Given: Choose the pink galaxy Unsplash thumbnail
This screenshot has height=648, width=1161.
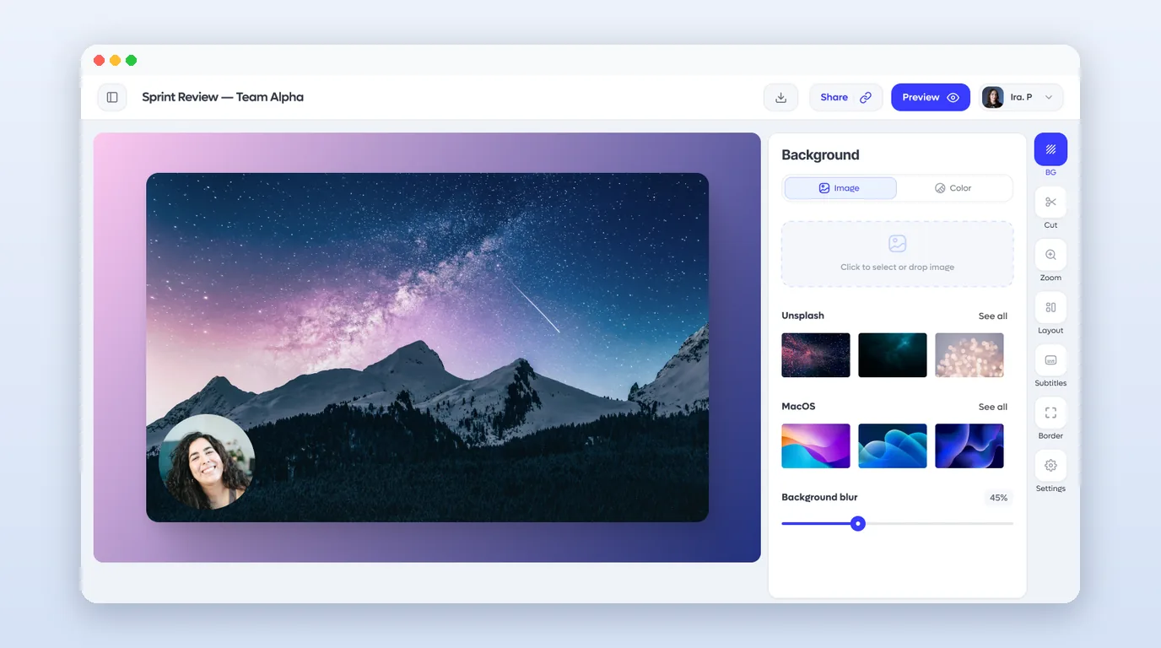Looking at the screenshot, I should [x=816, y=355].
